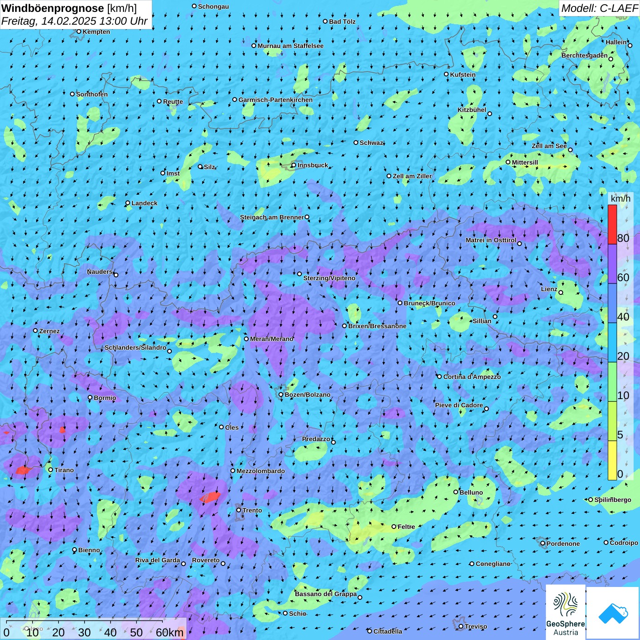The height and width of the screenshot is (640, 640).
Task: Click the Feltre location dot
Action: [394, 527]
